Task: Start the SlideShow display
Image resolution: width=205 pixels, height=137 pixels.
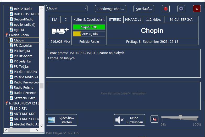Action: (62, 120)
